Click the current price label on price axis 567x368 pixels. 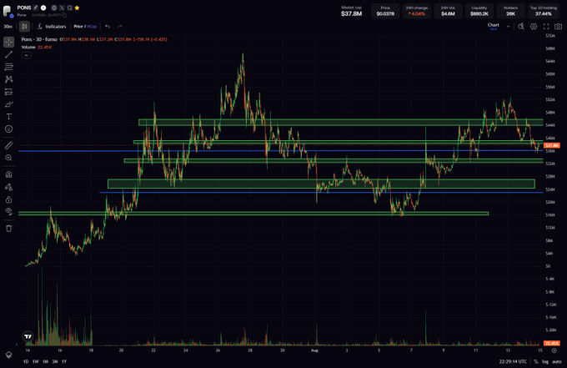(x=552, y=145)
